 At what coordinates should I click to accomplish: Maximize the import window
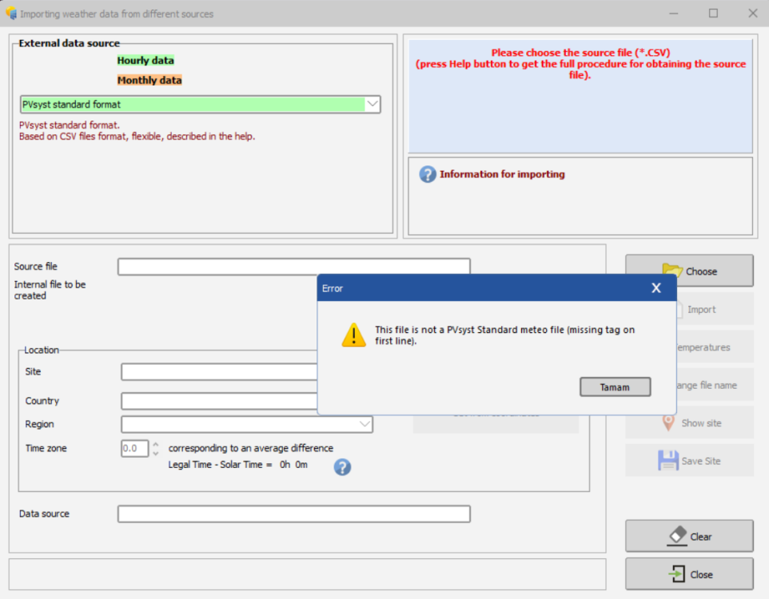click(713, 14)
